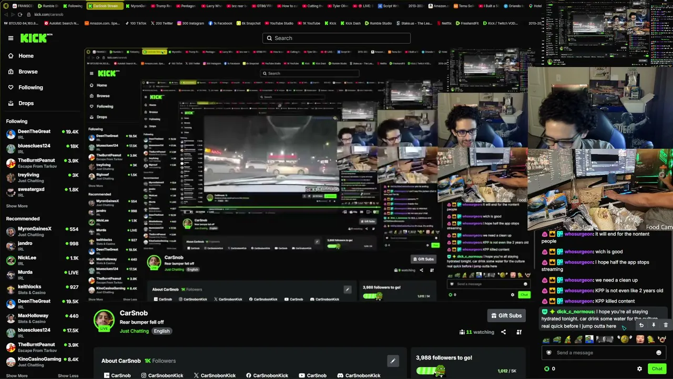Open sweatergxd channel in main sidebar Following list
The image size is (673, 379).
42,192
